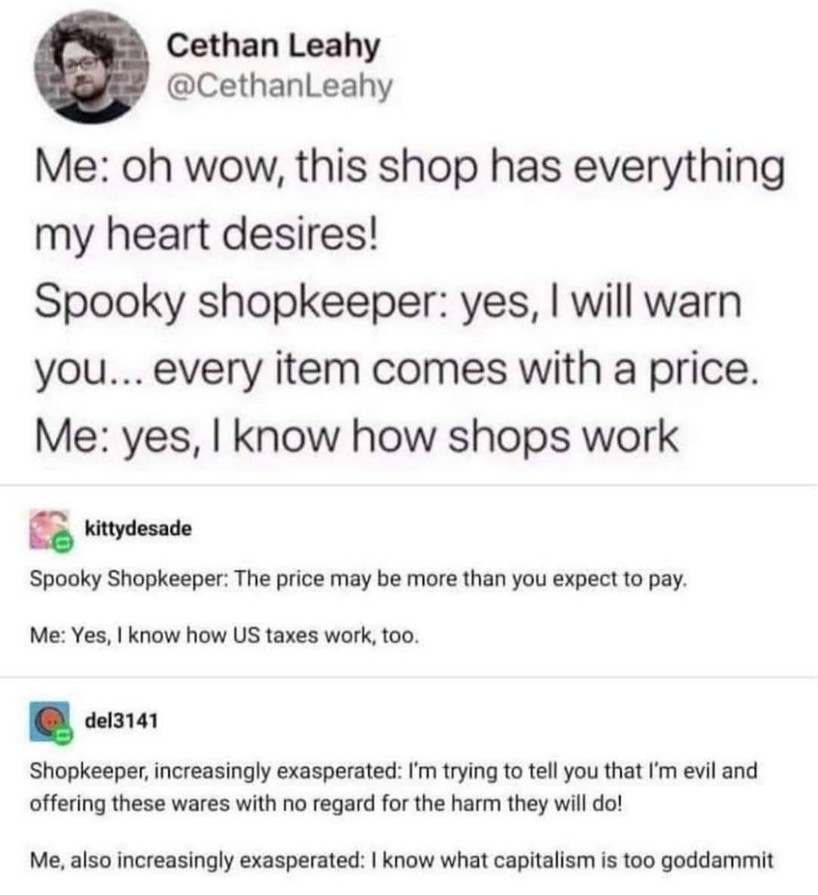This screenshot has width=818, height=895.
Task: Click 'The price may be more than you expect' line
Action: pos(359,579)
